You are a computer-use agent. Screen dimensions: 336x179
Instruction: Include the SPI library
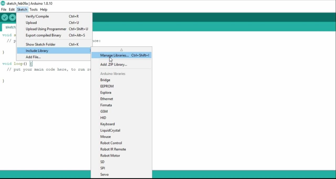tap(121, 168)
